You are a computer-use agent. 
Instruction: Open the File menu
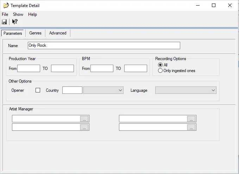click(5, 14)
